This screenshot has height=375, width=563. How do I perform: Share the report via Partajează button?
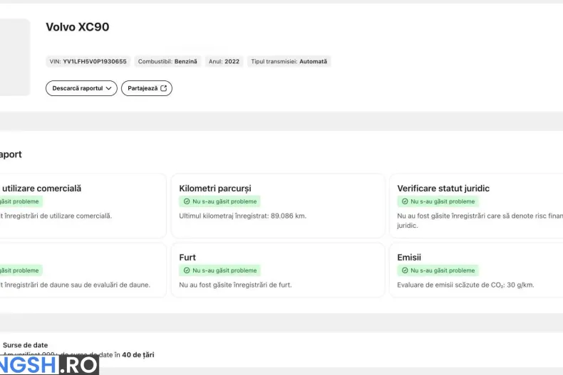[147, 88]
